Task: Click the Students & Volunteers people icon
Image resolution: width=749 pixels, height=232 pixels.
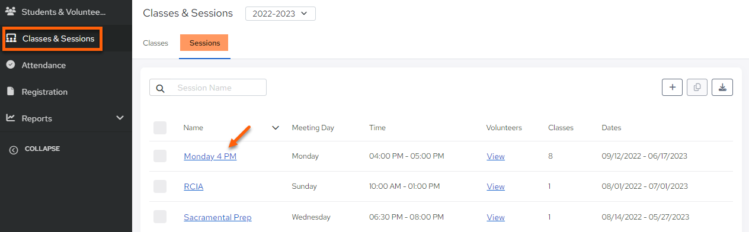Action: point(10,11)
